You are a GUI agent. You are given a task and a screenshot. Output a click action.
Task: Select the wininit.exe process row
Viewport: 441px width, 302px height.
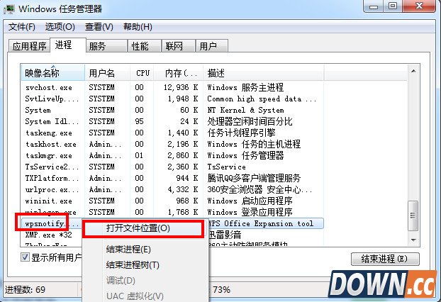pyautogui.click(x=172, y=201)
